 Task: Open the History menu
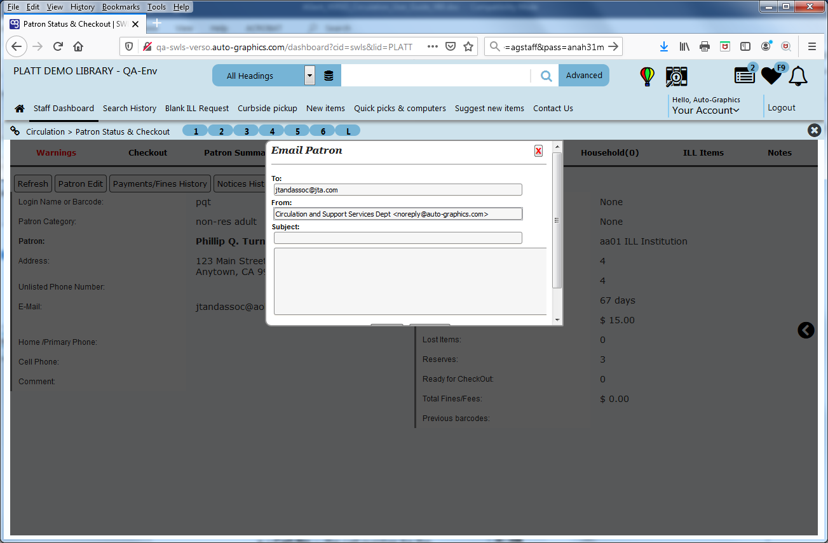pos(83,7)
